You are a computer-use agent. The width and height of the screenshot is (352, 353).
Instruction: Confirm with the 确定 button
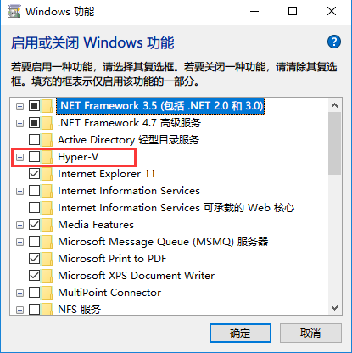point(240,333)
